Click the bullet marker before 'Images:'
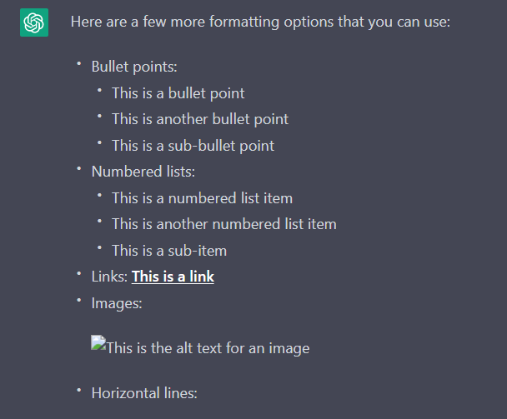This screenshot has height=419, width=507. tap(79, 300)
